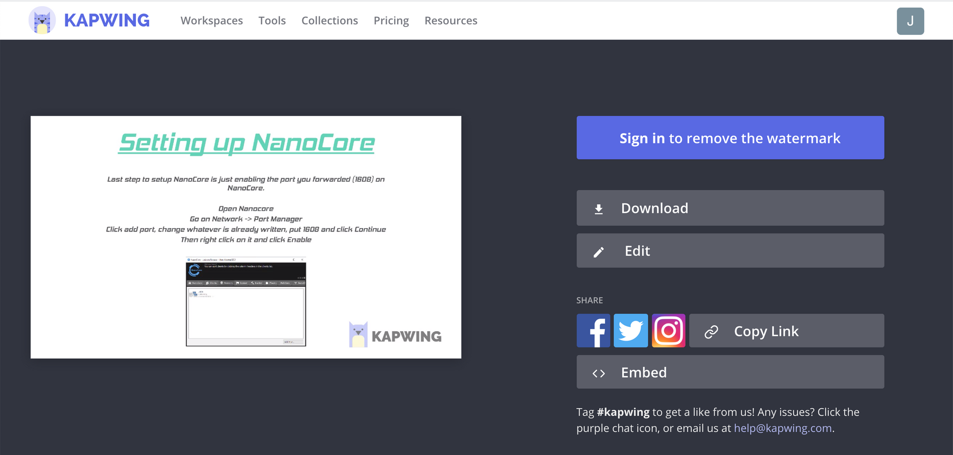953x455 pixels.
Task: Open the Resources navigation item
Action: click(451, 20)
